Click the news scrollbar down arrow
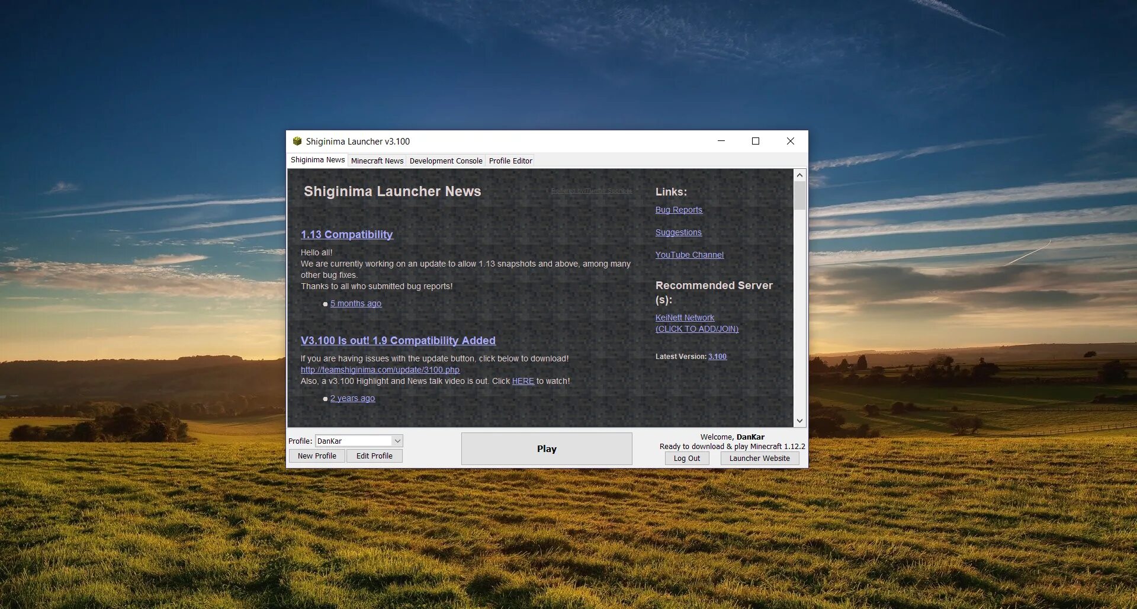The height and width of the screenshot is (609, 1137). click(x=799, y=421)
